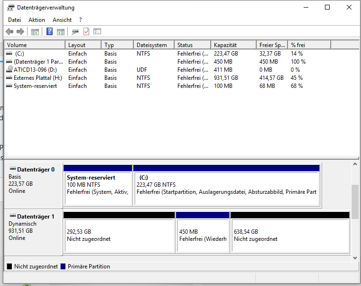Click the (C:) volume drive icon

point(9,54)
